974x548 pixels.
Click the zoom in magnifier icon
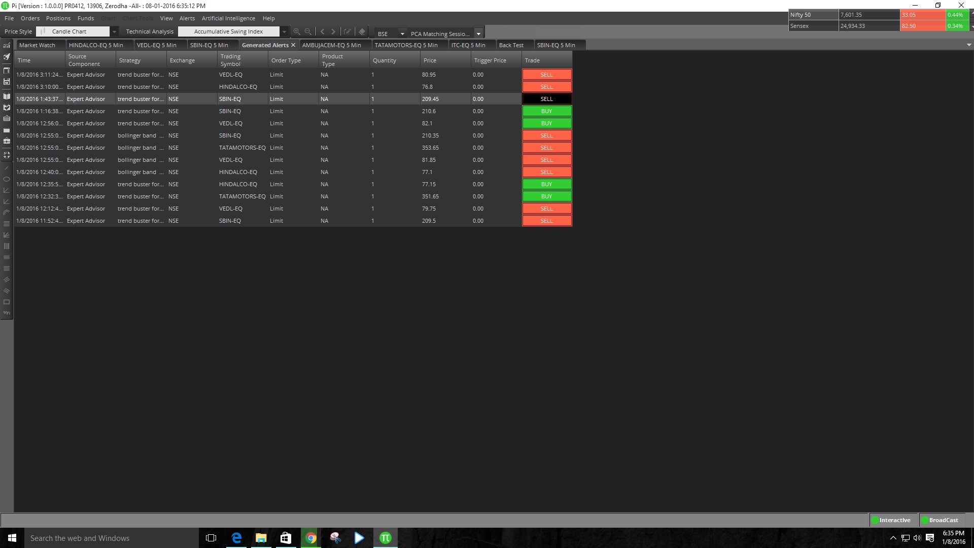[x=297, y=31]
